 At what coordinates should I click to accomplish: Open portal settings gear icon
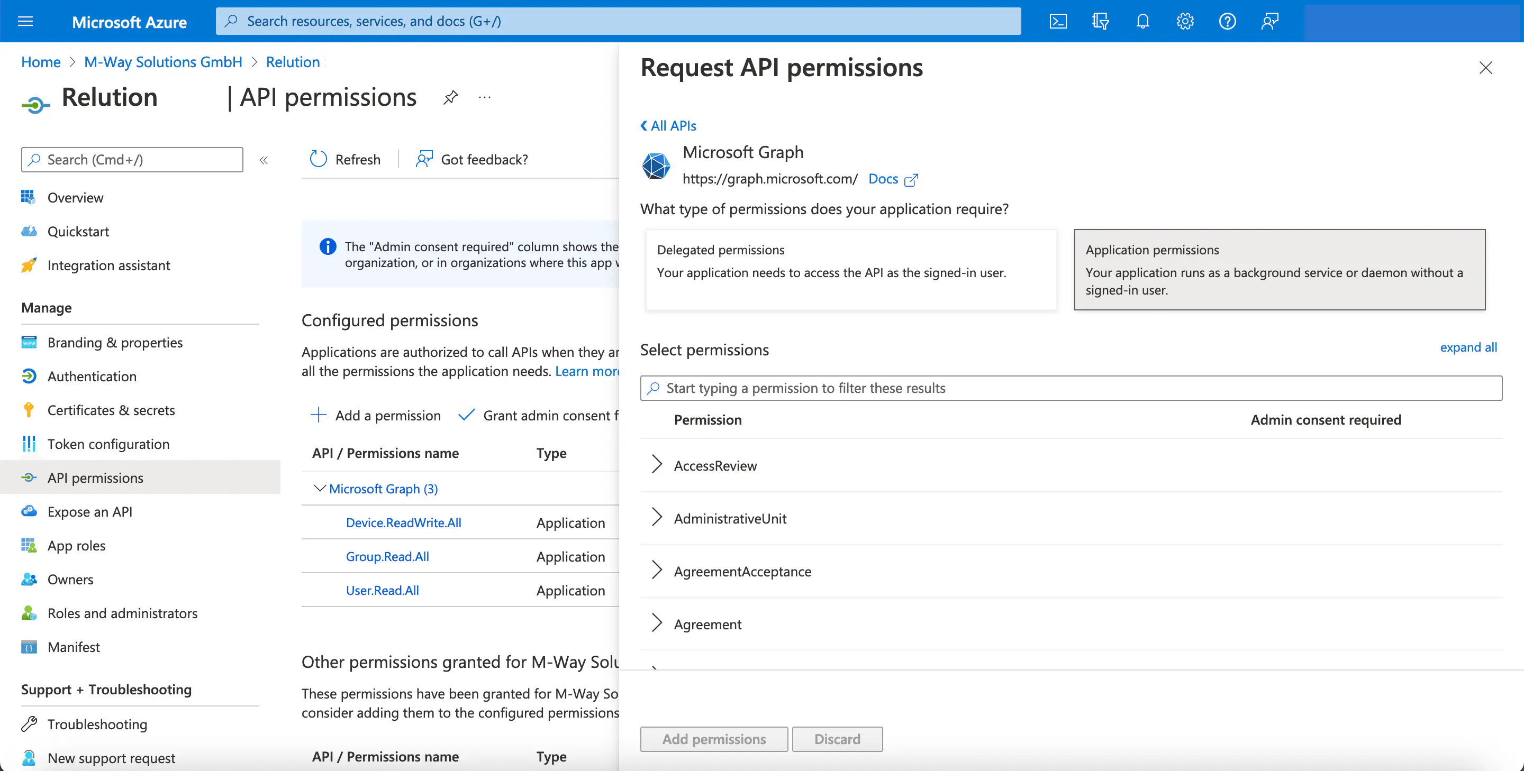pyautogui.click(x=1184, y=21)
